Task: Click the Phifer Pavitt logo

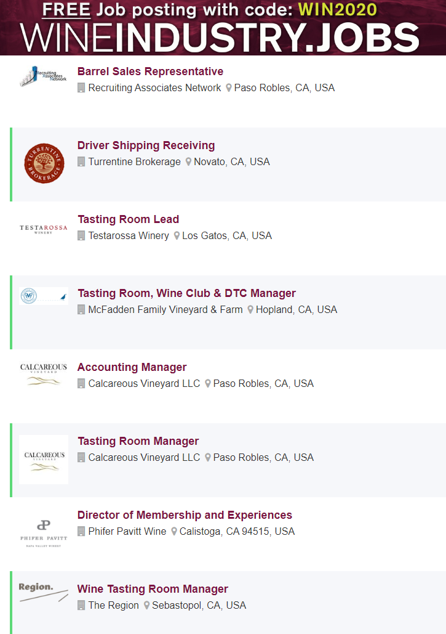Action: [44, 532]
